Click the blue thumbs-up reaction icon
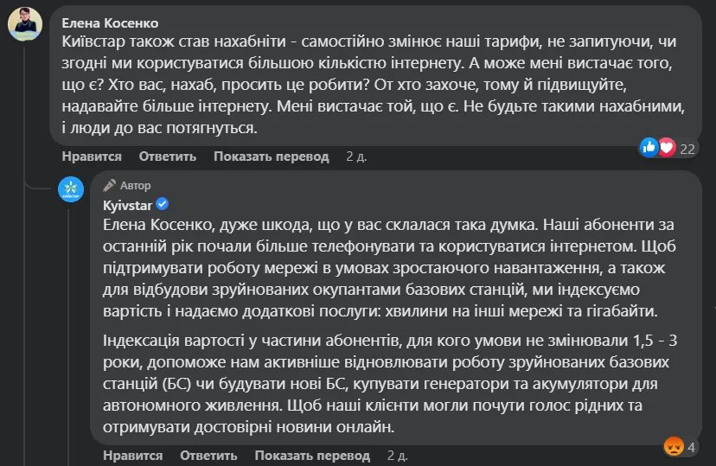Viewport: 716px width, 466px height. [x=649, y=148]
